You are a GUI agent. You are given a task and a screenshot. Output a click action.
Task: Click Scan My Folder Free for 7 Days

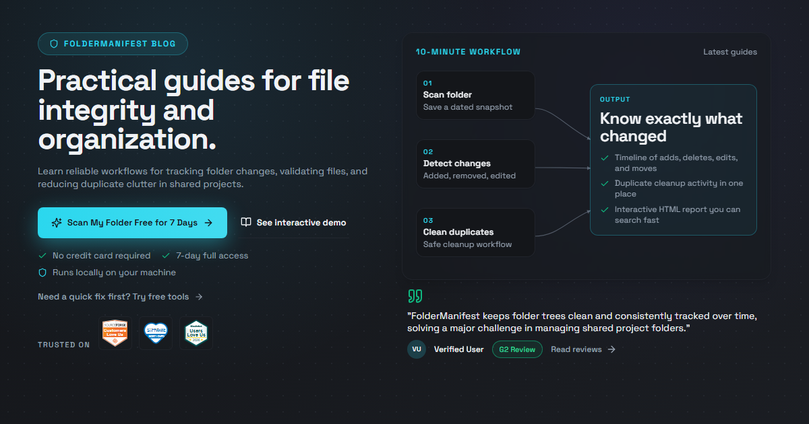132,223
